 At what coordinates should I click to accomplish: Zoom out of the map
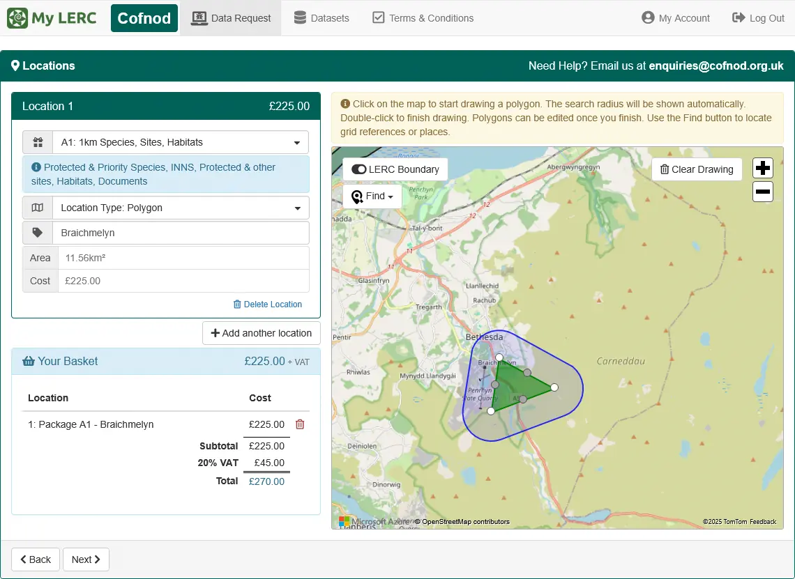click(x=762, y=192)
